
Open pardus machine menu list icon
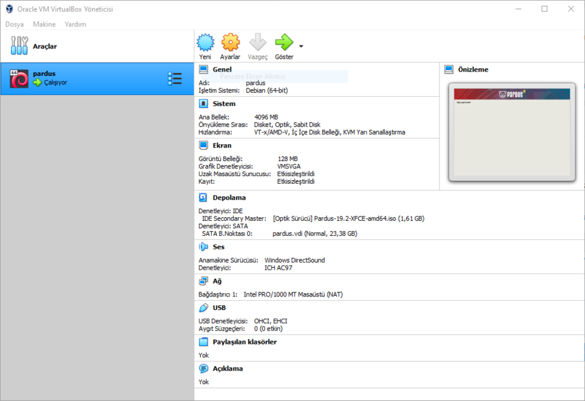click(x=175, y=79)
